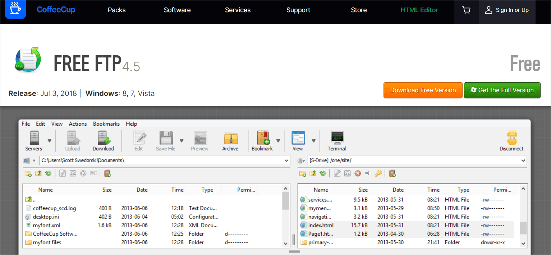
Task: Go up one folder in local pane toolbar
Action: (38, 173)
